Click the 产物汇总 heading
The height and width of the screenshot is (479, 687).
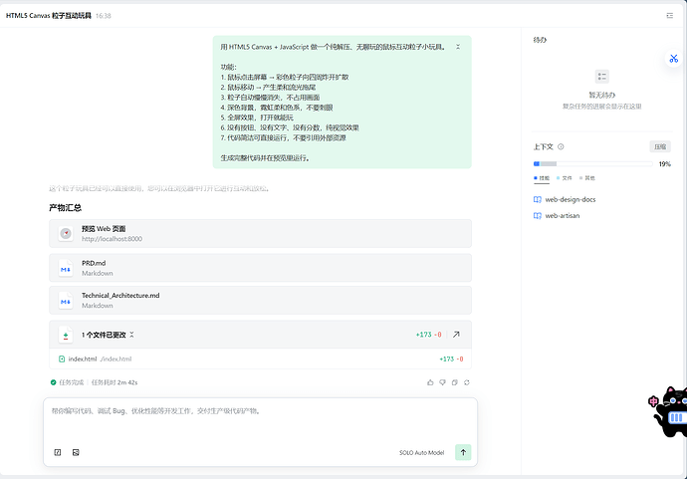[66, 208]
